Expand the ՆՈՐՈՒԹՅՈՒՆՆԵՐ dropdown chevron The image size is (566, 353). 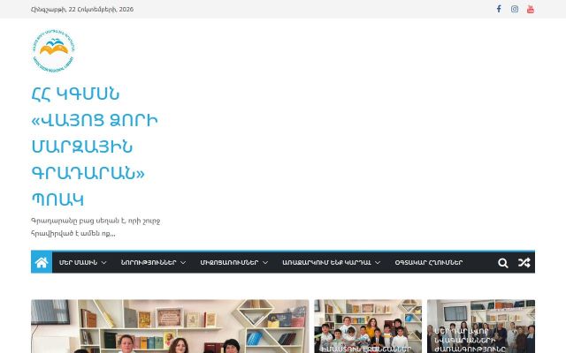[183, 263]
